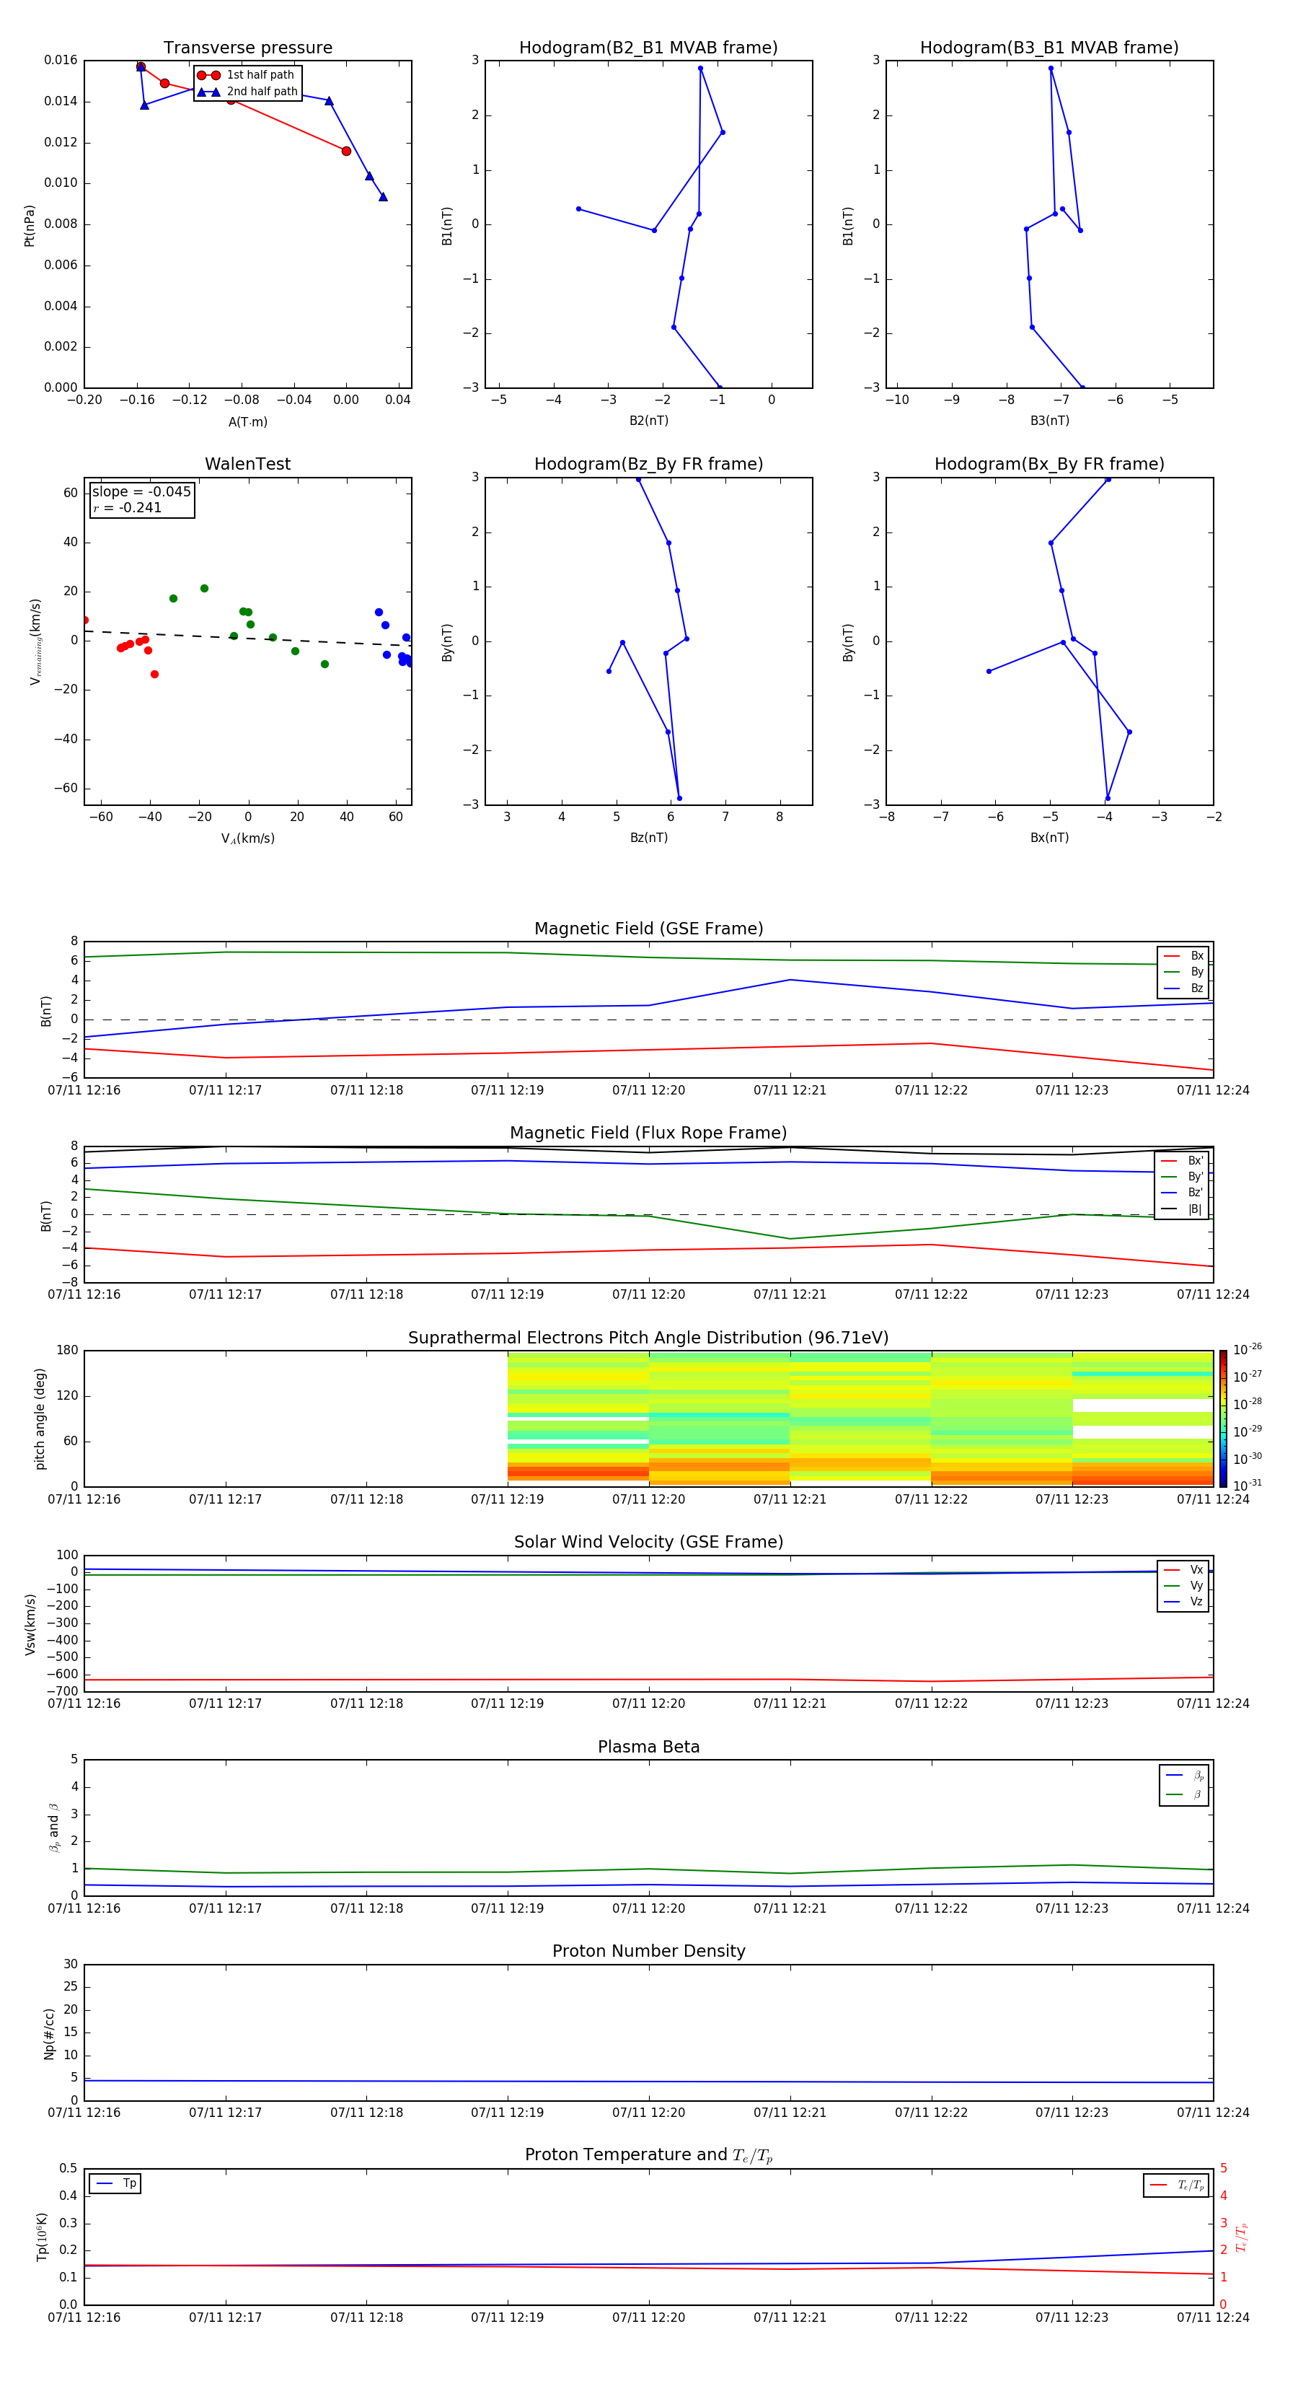The image size is (1298, 2381).
Task: Click the plasma beta legend box
Action: (x=1184, y=1786)
